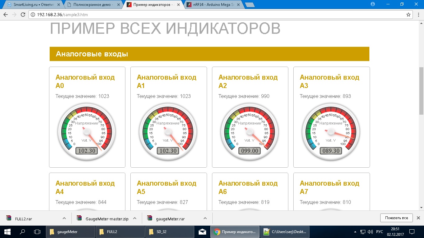Click inside the browser address bar

click(x=124, y=14)
